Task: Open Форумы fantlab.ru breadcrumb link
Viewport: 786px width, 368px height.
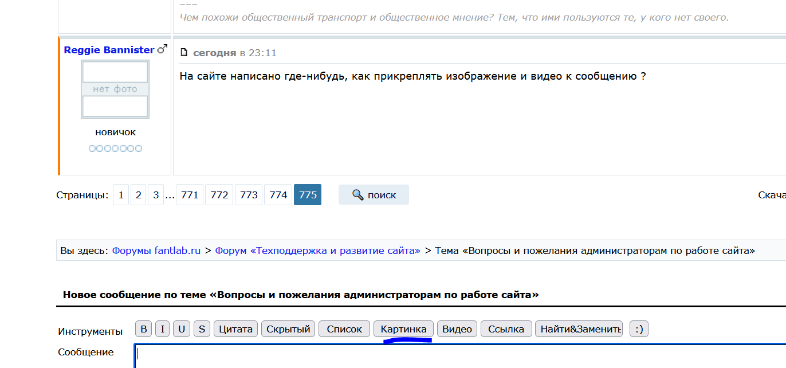Action: (156, 250)
